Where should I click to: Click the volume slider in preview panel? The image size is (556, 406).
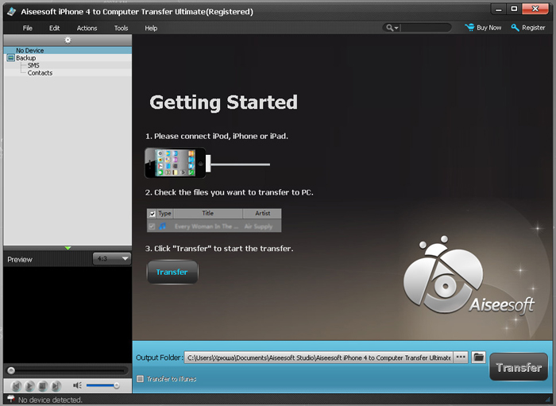[102, 385]
